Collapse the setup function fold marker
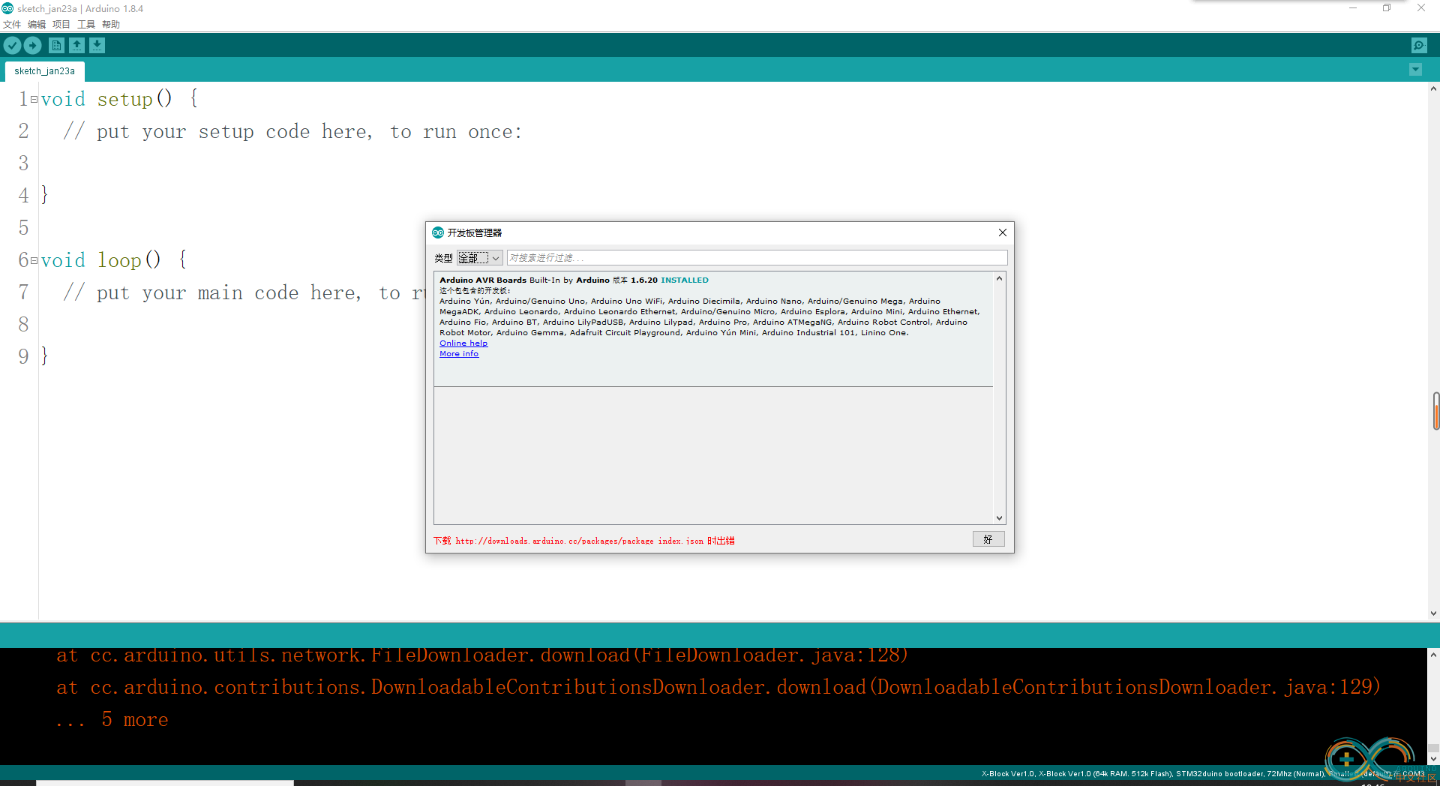1440x786 pixels. [34, 99]
